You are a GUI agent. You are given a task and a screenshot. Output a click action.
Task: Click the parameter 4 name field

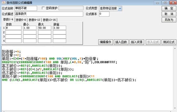14,41
